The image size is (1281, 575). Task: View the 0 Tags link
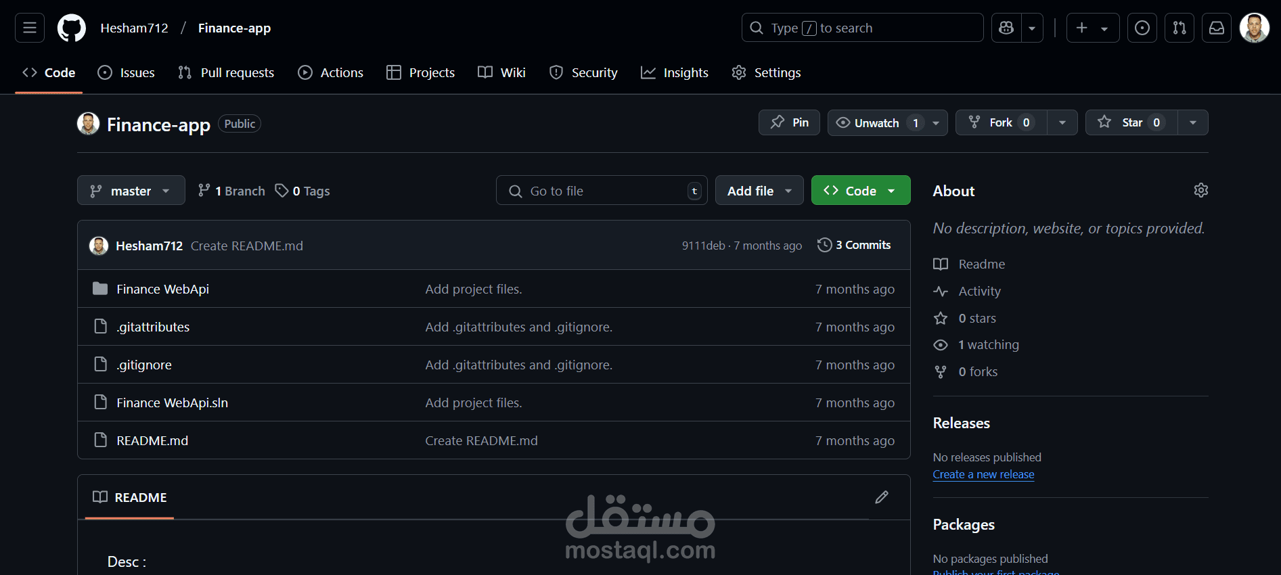302,191
